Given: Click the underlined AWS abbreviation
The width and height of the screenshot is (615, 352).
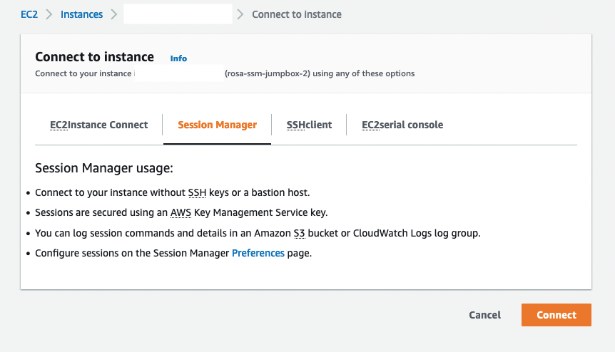Looking at the screenshot, I should click(181, 212).
